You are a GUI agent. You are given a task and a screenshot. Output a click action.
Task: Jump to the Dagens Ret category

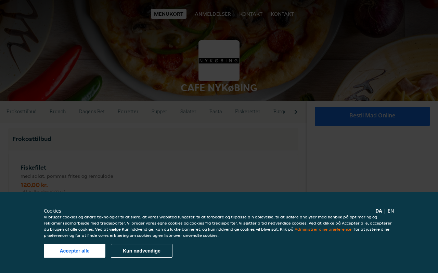[92, 112]
